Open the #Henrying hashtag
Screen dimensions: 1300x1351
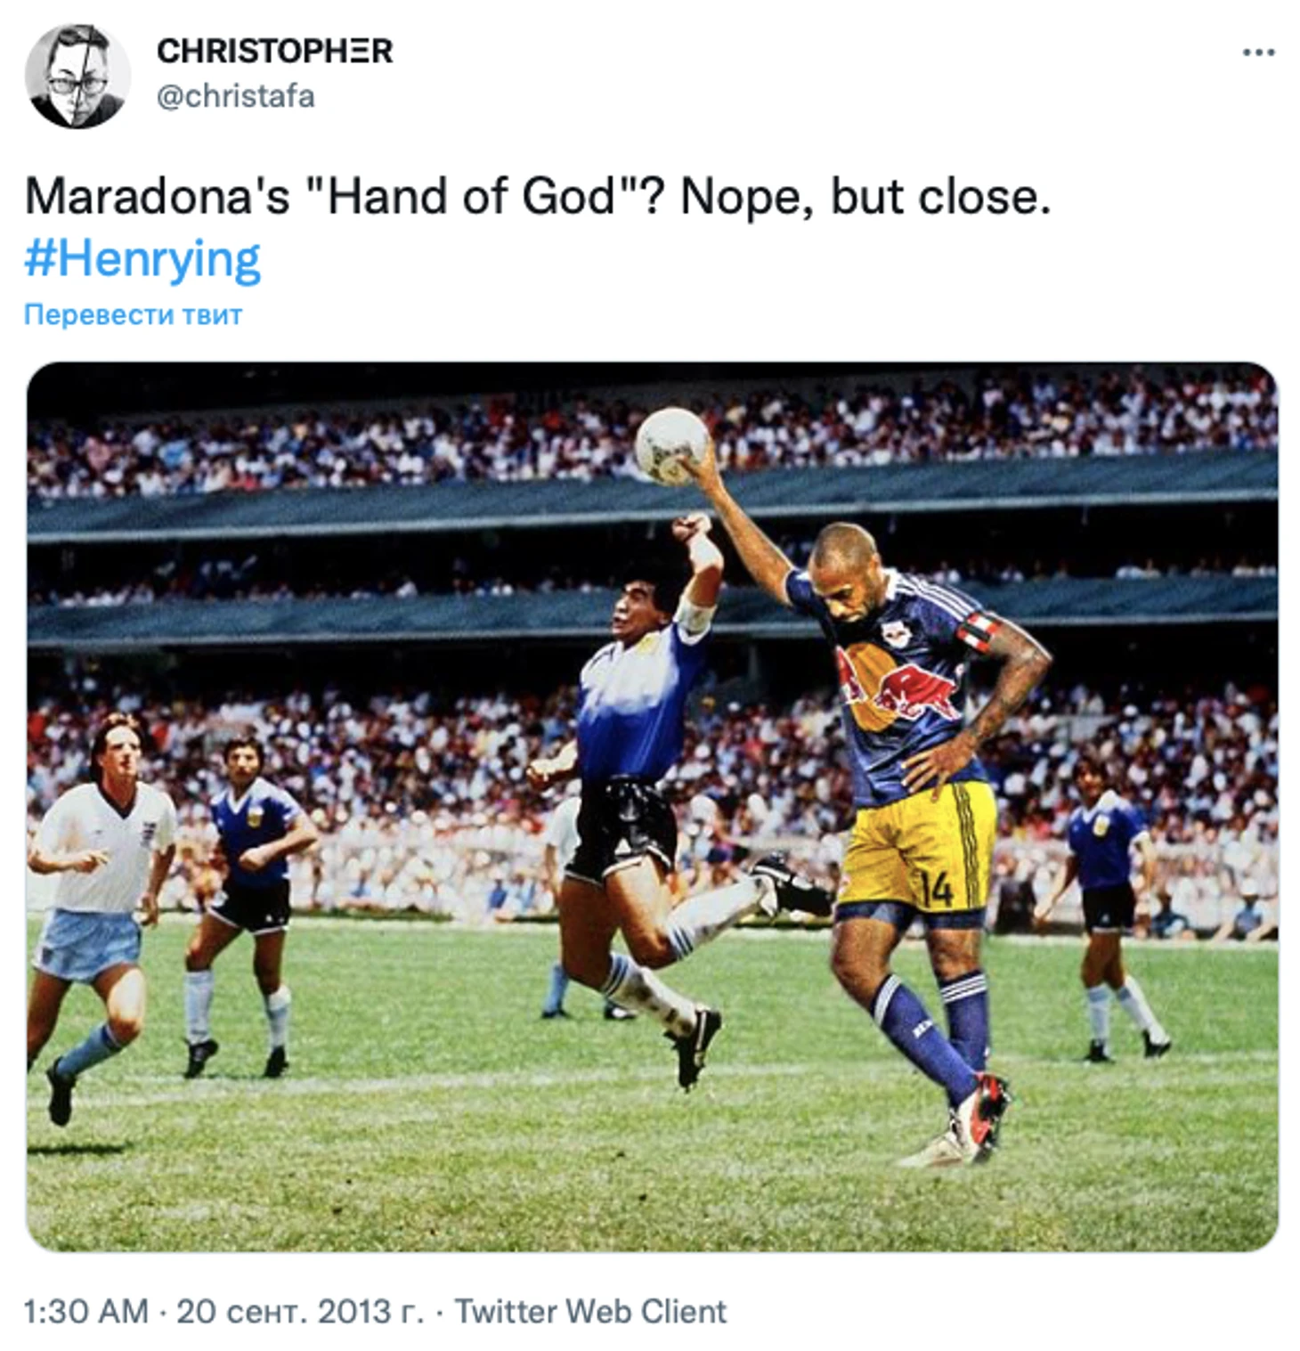[142, 259]
